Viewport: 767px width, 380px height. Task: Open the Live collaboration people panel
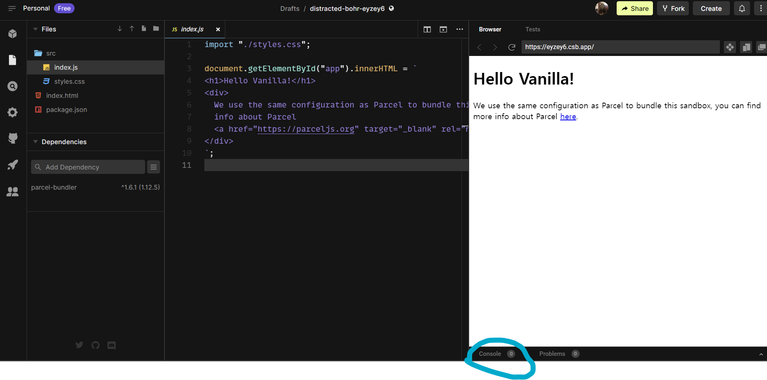[12, 192]
